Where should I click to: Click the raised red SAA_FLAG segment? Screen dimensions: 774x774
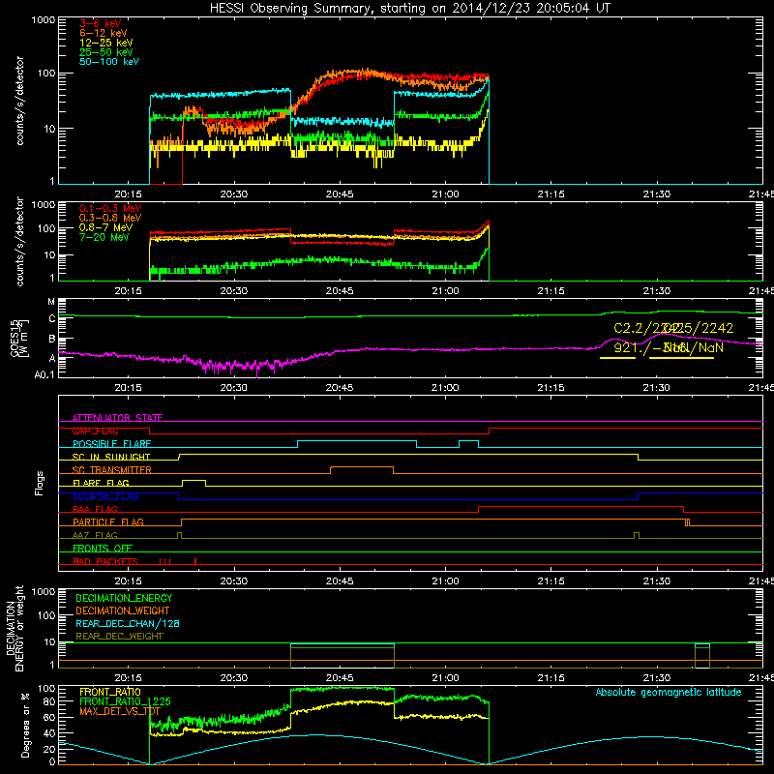581,506
